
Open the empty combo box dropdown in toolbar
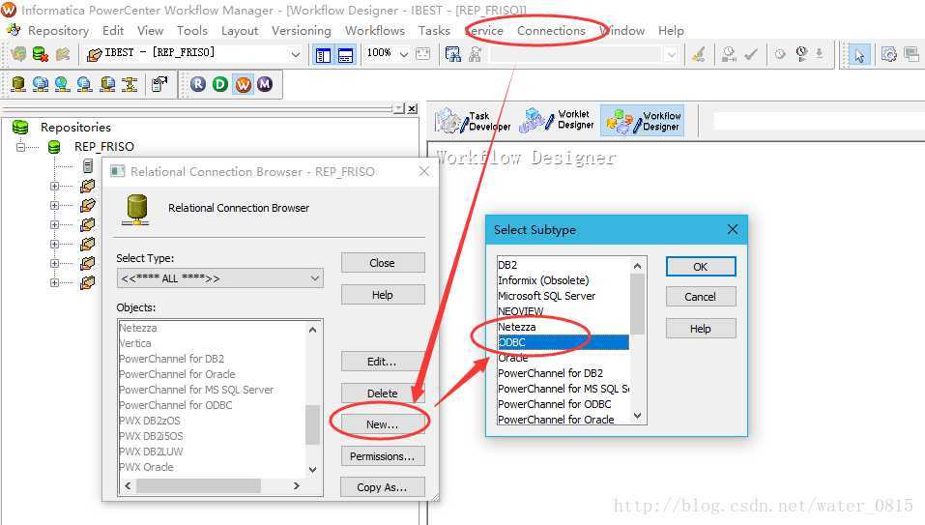coord(671,55)
